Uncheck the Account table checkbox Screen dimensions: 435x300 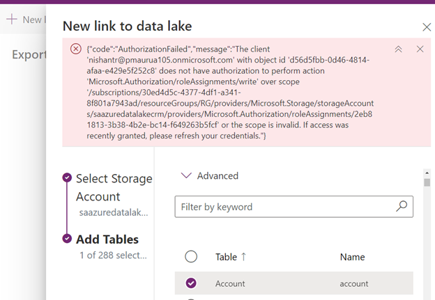[x=191, y=283]
